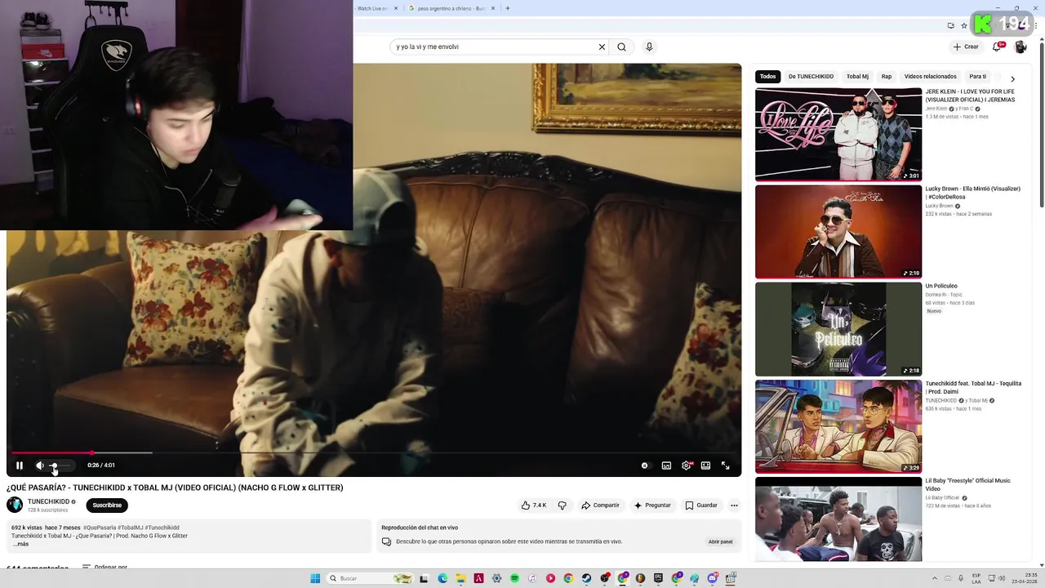Start voice search with microphone icon
The width and height of the screenshot is (1045, 588).
649,47
